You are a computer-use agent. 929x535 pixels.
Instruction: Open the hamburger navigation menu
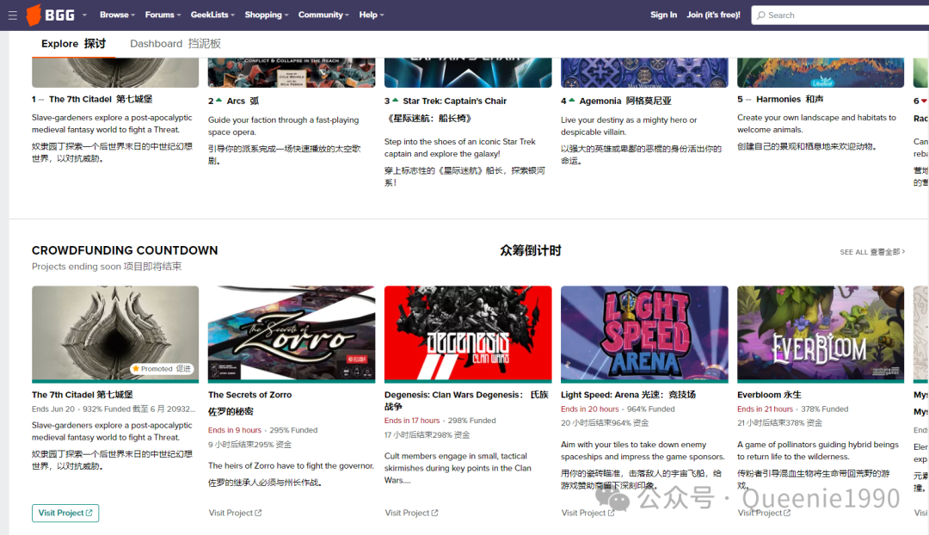pos(12,15)
